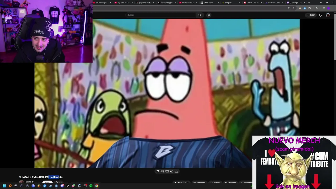Click the Patrick video player frame
This screenshot has height=189, width=336.
click(167, 93)
